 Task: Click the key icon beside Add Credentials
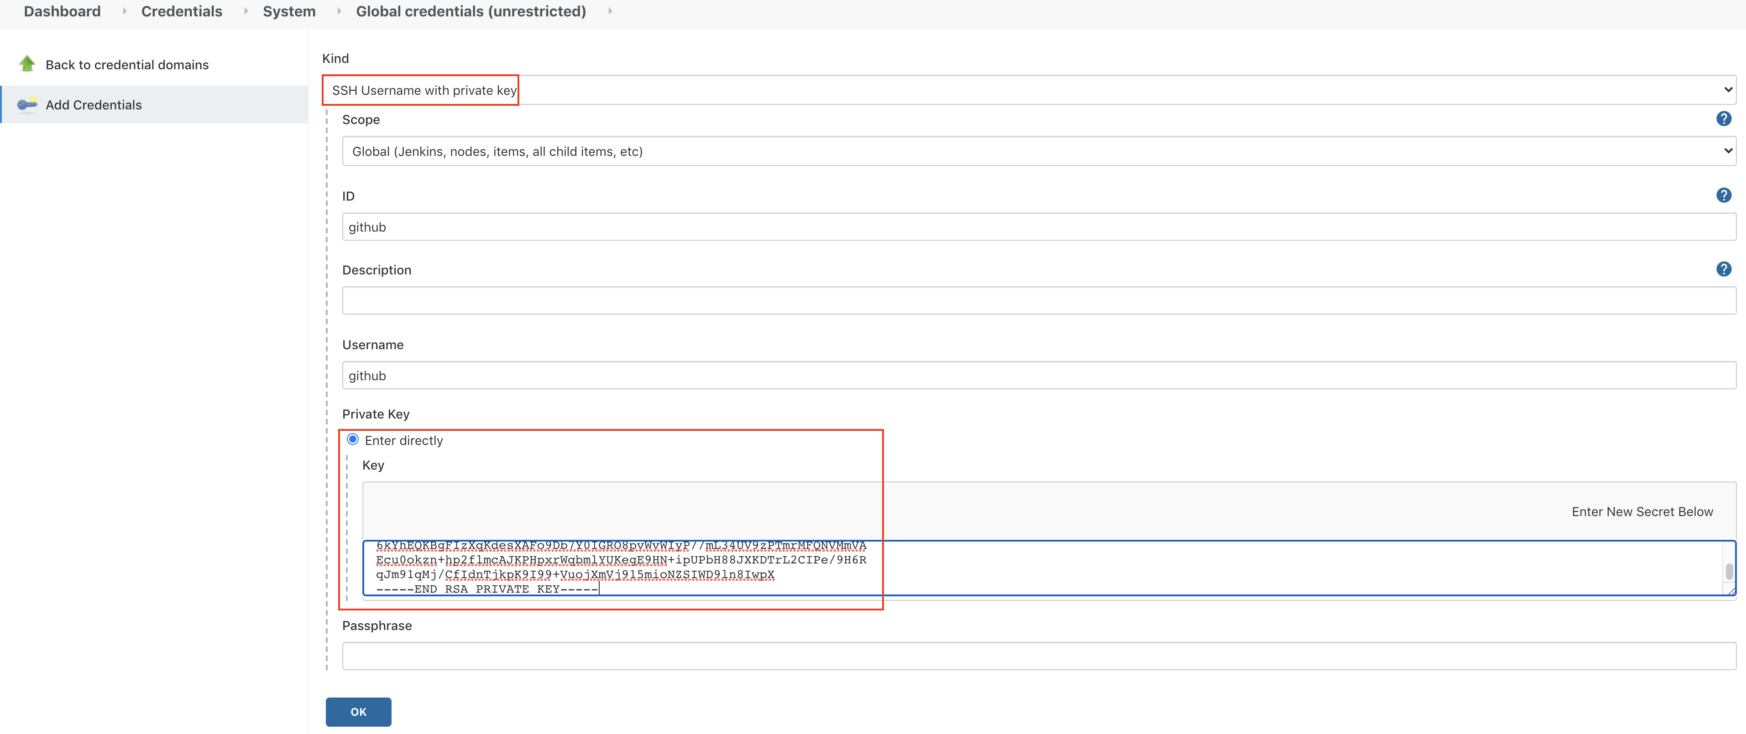pyautogui.click(x=27, y=104)
